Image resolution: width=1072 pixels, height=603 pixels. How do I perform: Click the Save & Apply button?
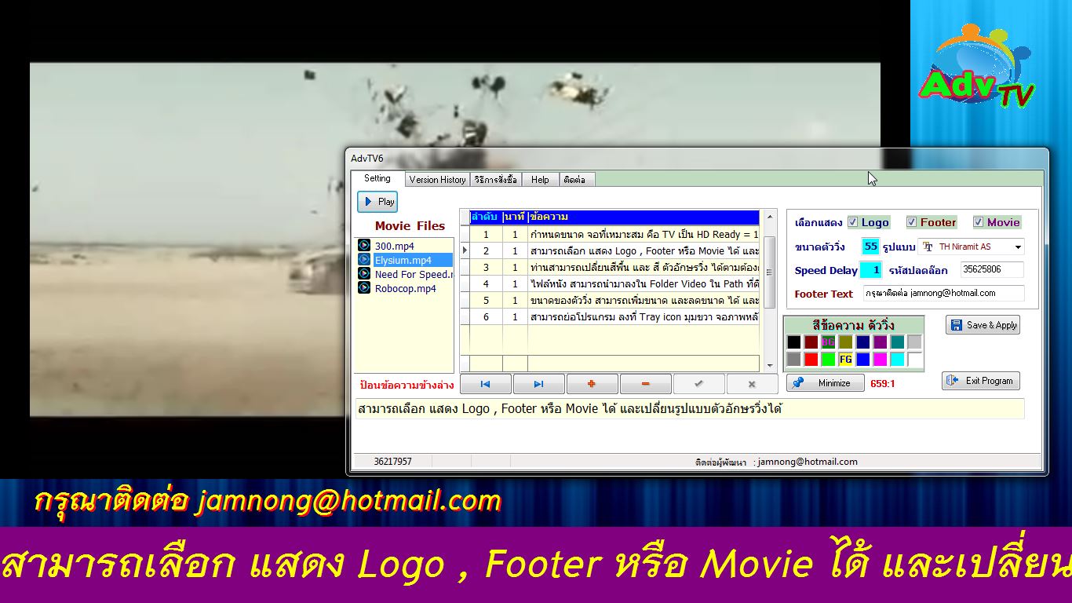click(983, 325)
